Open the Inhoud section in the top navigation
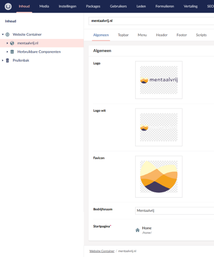 (24, 6)
